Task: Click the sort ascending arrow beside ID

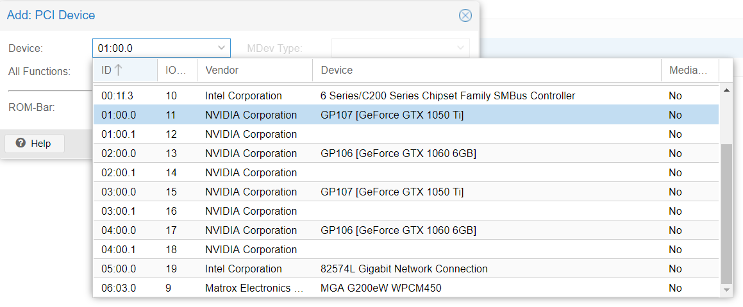Action: [118, 70]
